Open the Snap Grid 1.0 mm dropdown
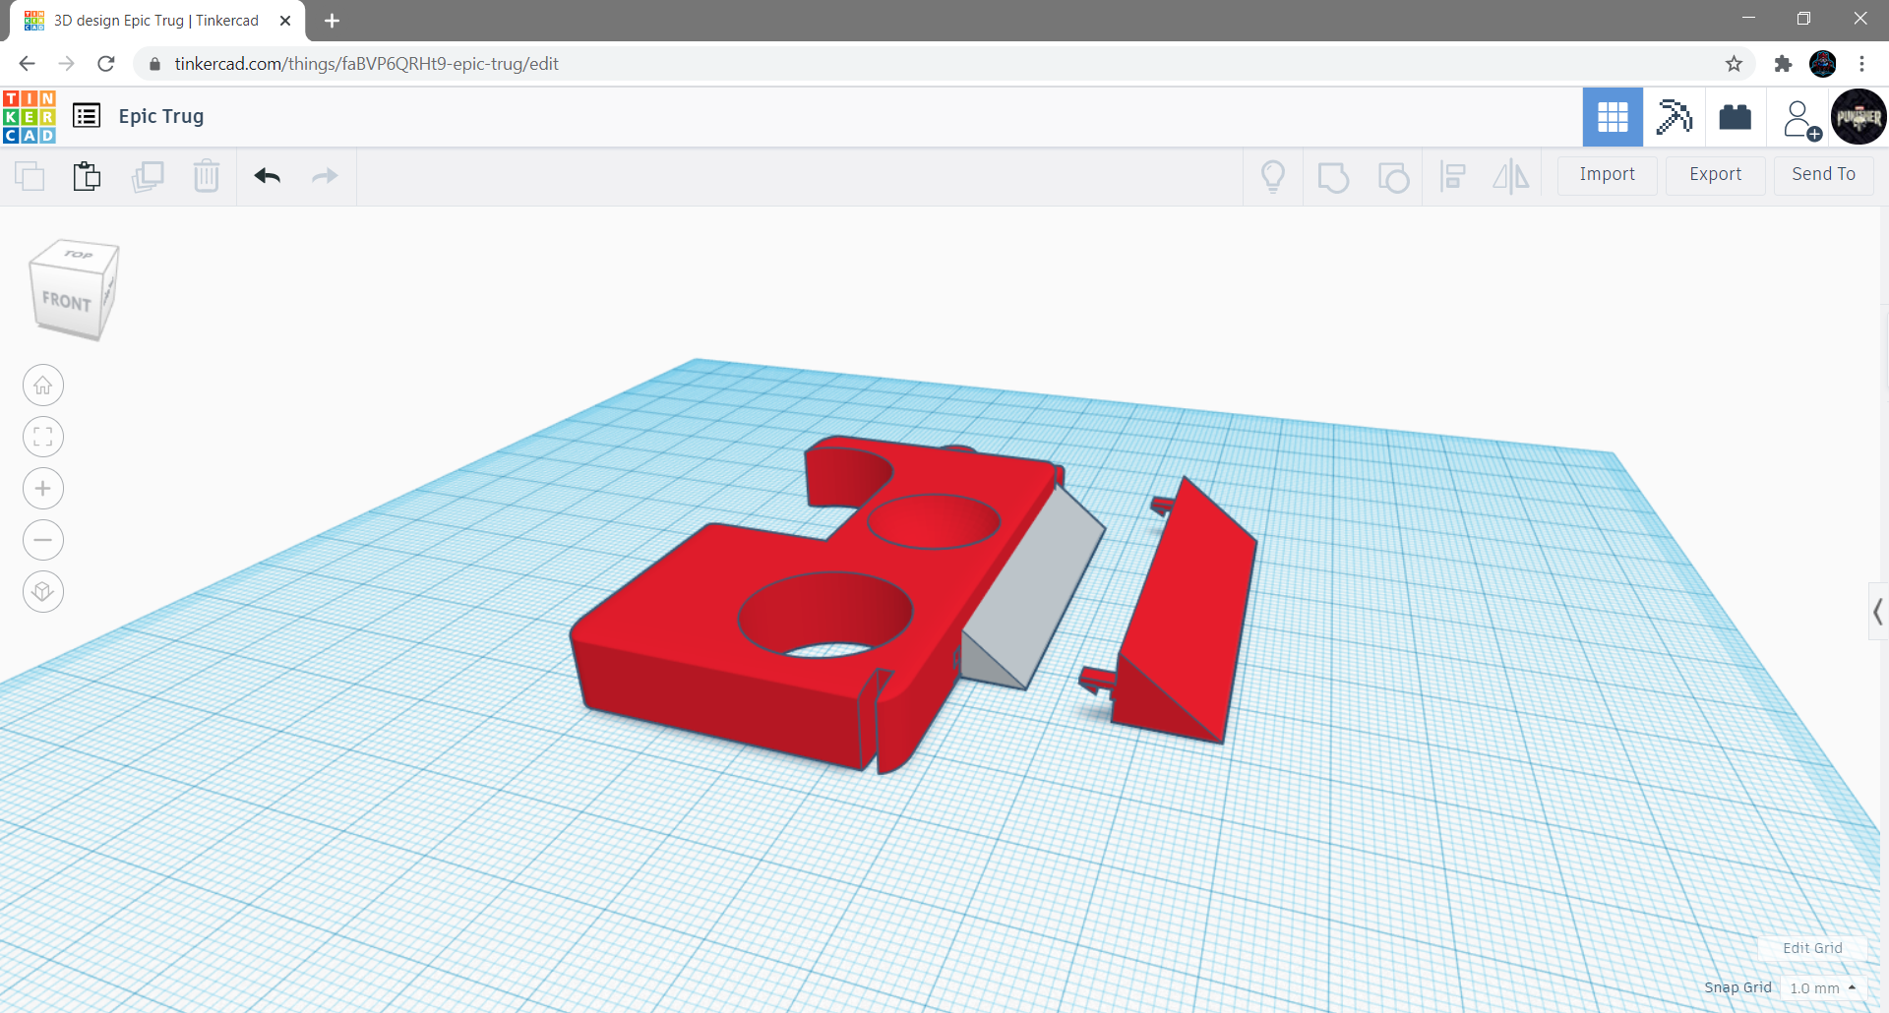1889x1013 pixels. point(1823,987)
